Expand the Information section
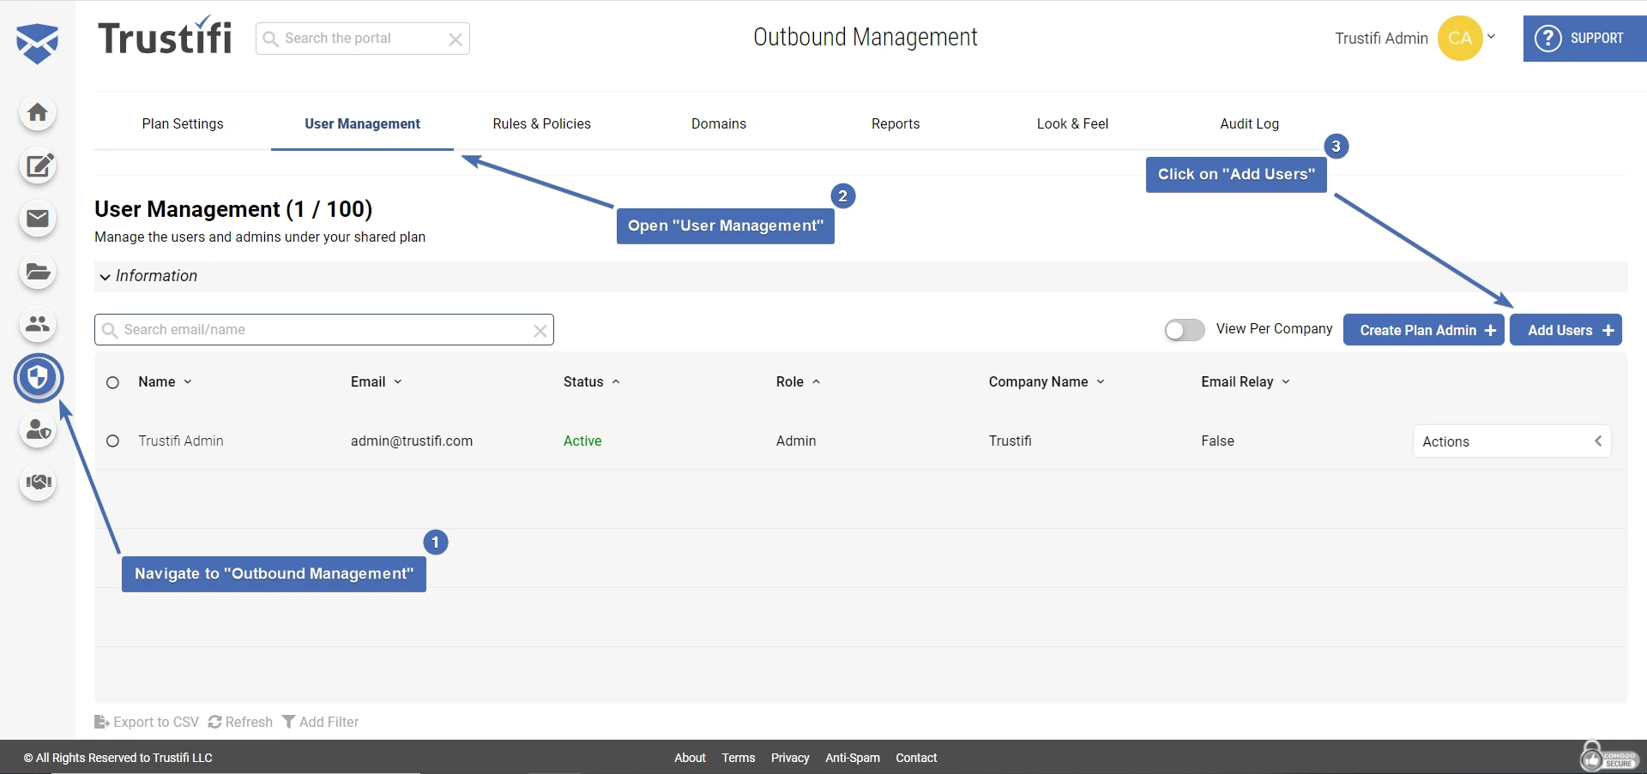Screen dimensions: 1647x774 [148, 276]
